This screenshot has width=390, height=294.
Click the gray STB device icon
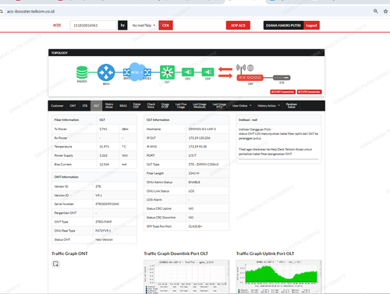pos(282,77)
